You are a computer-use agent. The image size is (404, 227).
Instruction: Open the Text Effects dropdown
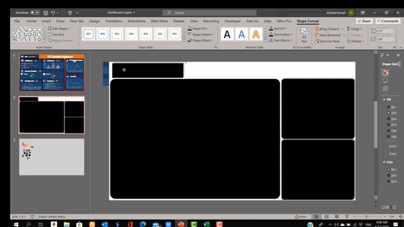point(280,40)
